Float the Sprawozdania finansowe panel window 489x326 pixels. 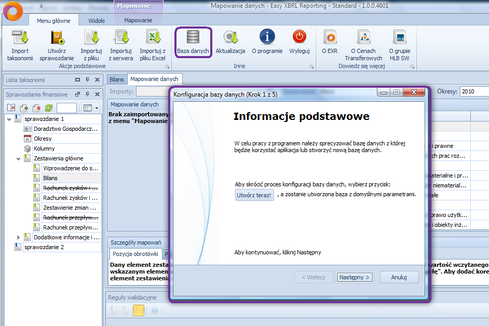(x=78, y=94)
